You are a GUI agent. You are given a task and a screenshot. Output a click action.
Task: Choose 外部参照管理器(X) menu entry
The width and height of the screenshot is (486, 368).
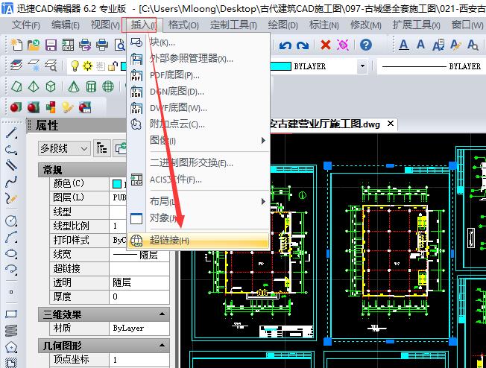pos(198,58)
